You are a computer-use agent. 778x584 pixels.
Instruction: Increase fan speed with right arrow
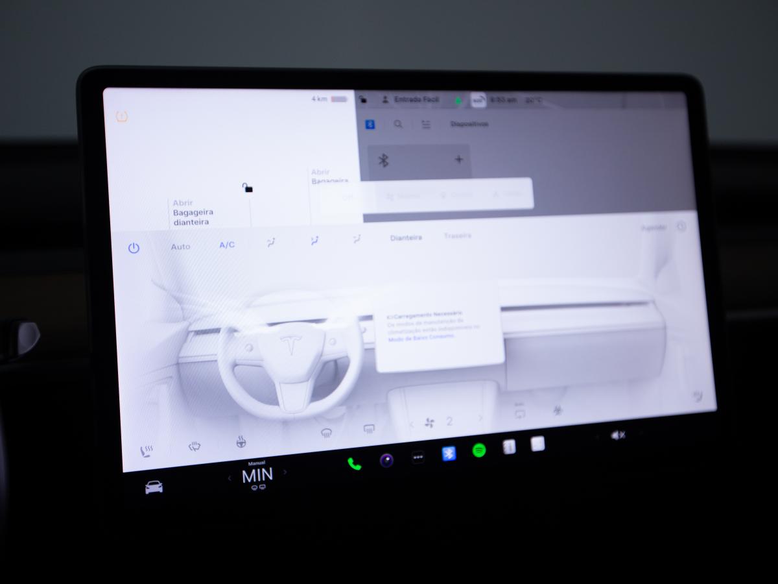tap(480, 419)
